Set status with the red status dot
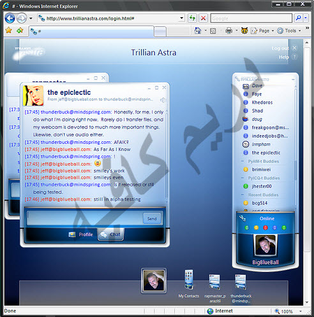314x317 pixels. (265, 228)
